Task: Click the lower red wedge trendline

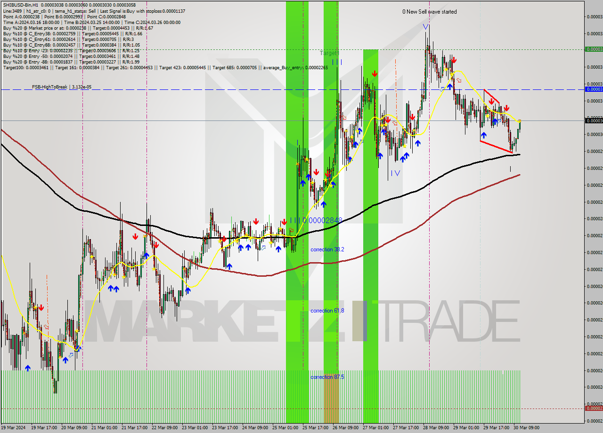Action: tap(496, 146)
